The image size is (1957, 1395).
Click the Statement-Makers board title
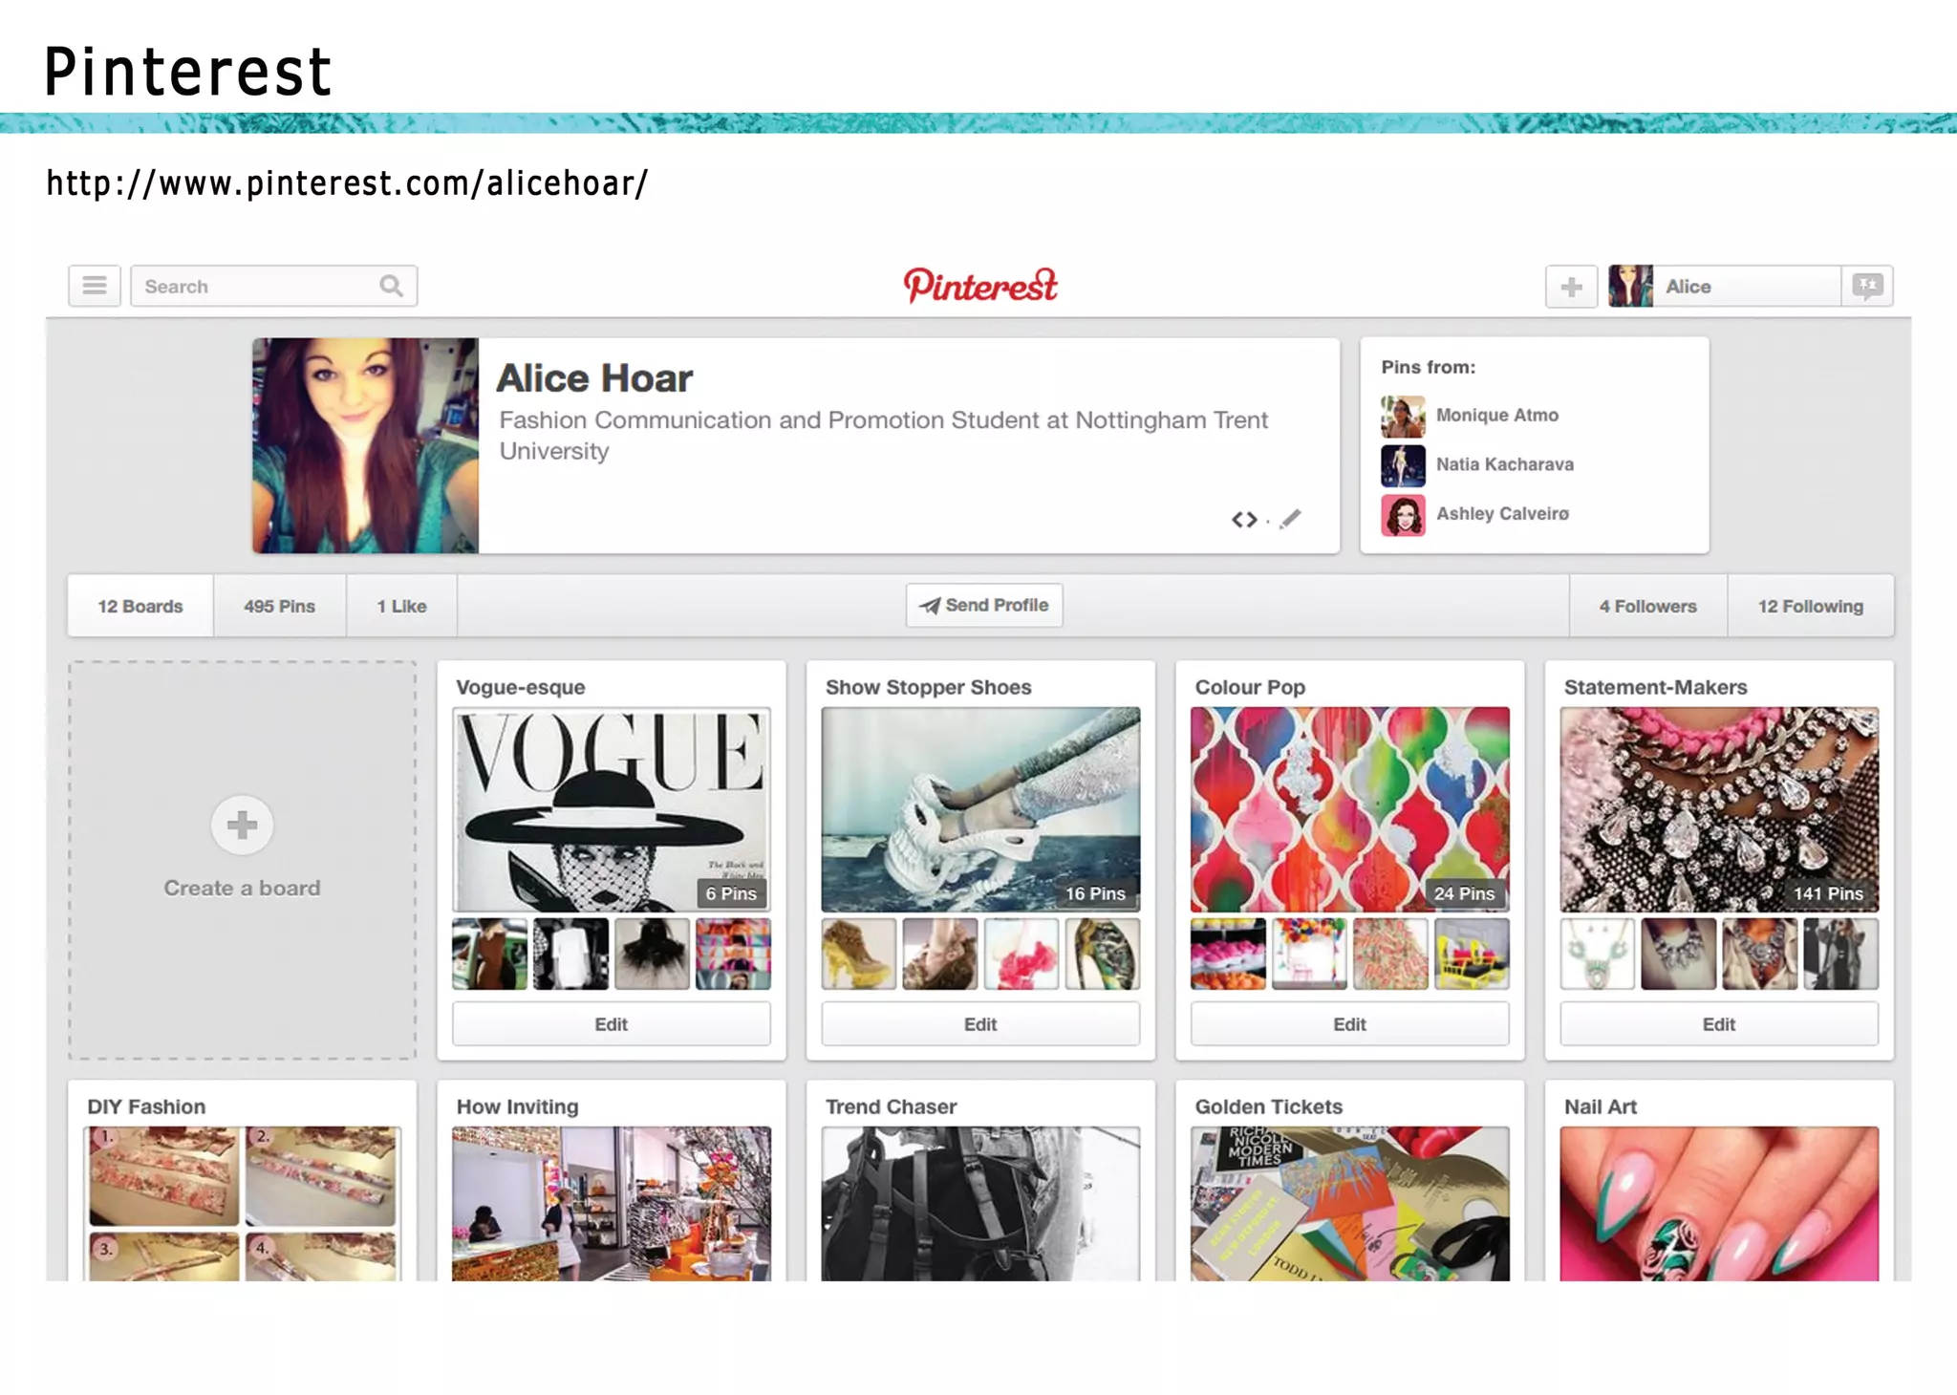coord(1655,687)
